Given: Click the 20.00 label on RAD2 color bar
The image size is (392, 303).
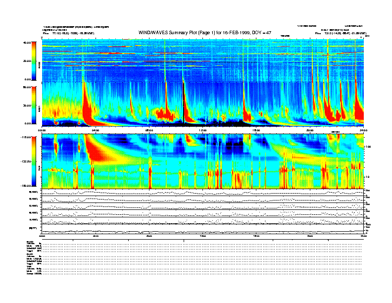Looking at the screenshot, I should click(27, 61).
